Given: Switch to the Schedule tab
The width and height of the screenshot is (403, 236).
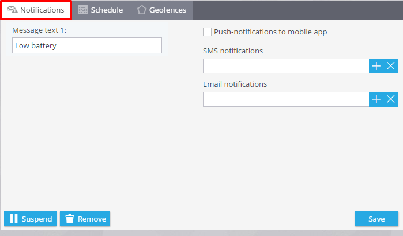Looking at the screenshot, I should (101, 10).
